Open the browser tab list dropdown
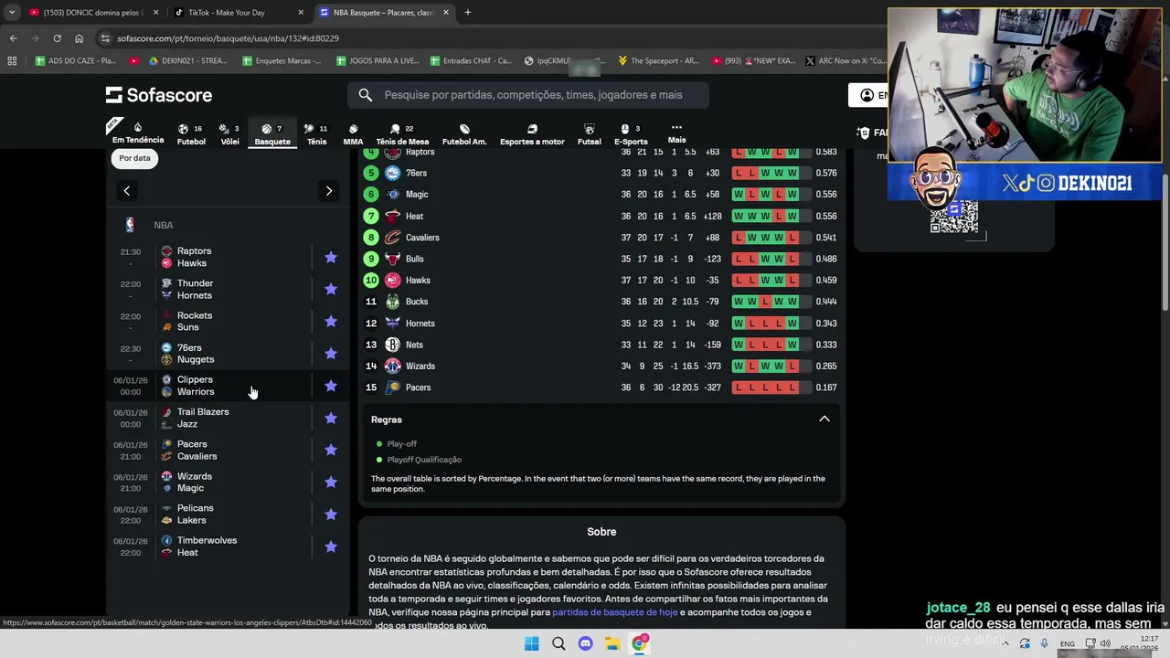Viewport: 1170px width, 658px height. pos(12,13)
